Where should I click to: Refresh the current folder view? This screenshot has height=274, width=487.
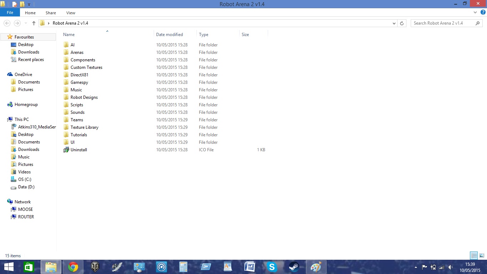click(x=402, y=23)
